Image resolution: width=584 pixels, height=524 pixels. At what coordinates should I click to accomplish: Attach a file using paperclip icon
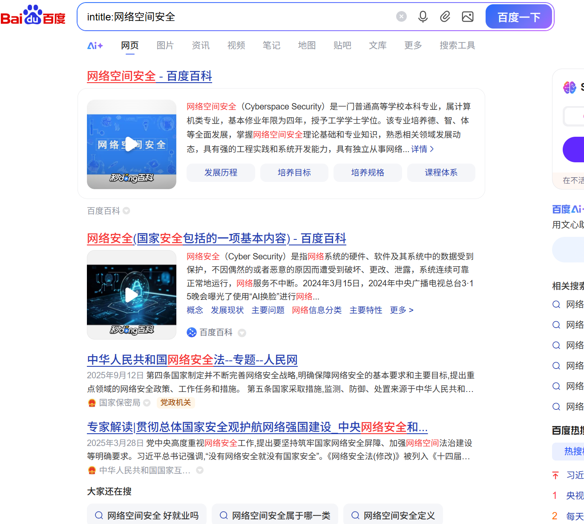[445, 17]
